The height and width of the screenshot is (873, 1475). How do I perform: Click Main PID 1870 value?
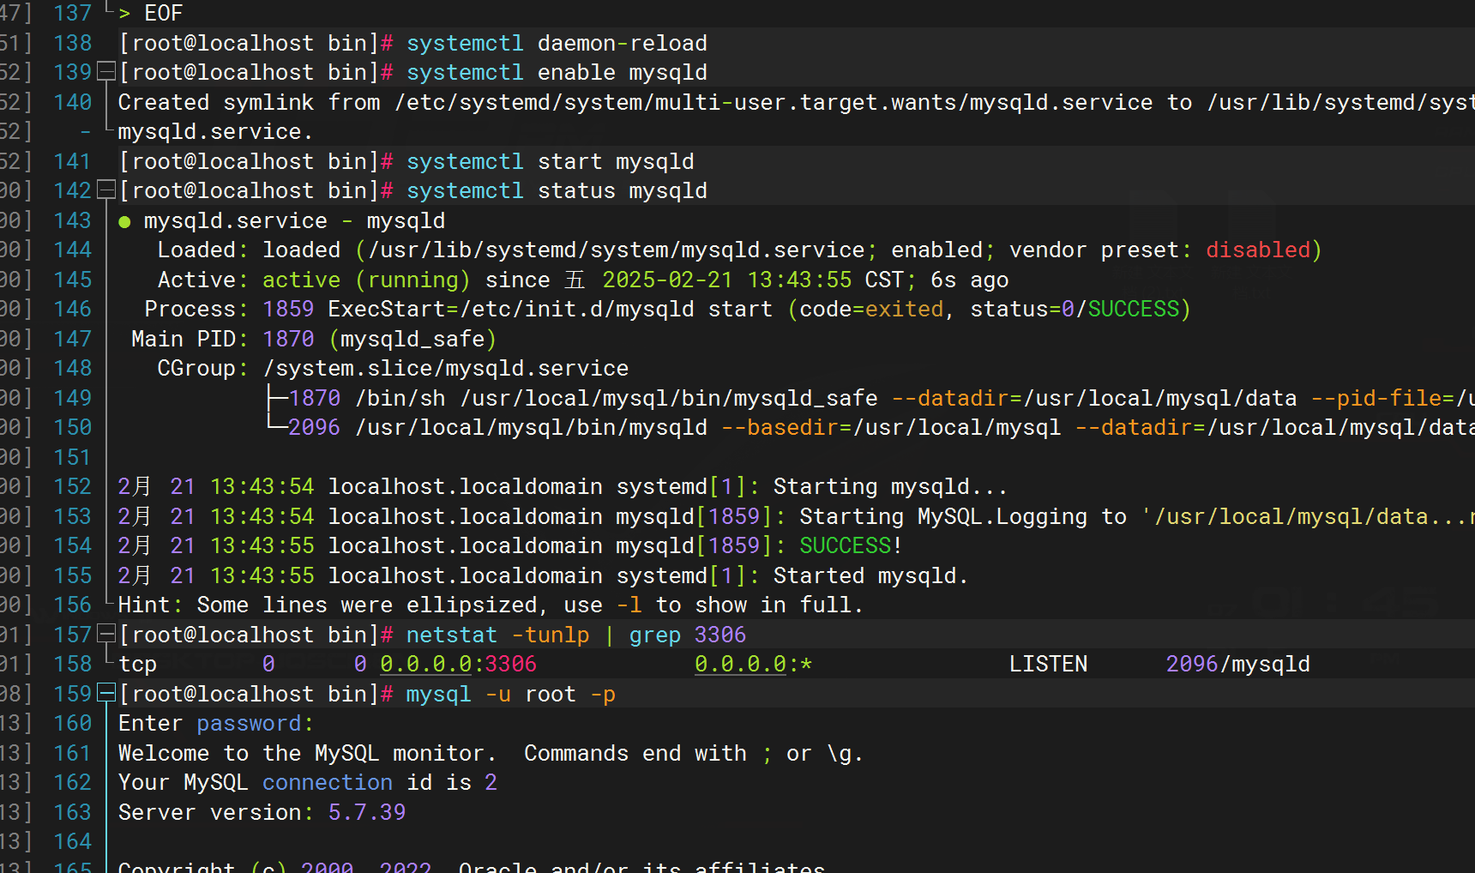pos(288,340)
